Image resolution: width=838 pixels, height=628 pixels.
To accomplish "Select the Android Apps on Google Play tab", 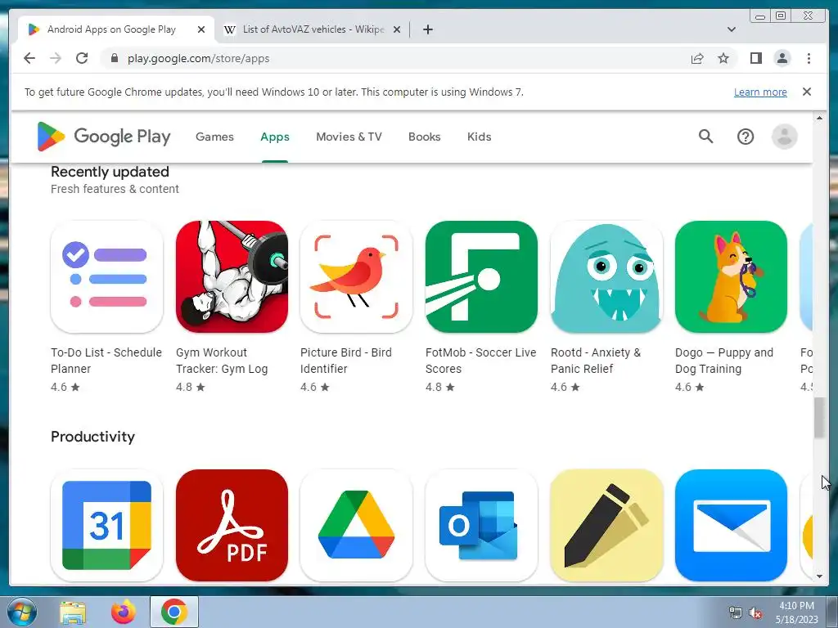I will (111, 29).
